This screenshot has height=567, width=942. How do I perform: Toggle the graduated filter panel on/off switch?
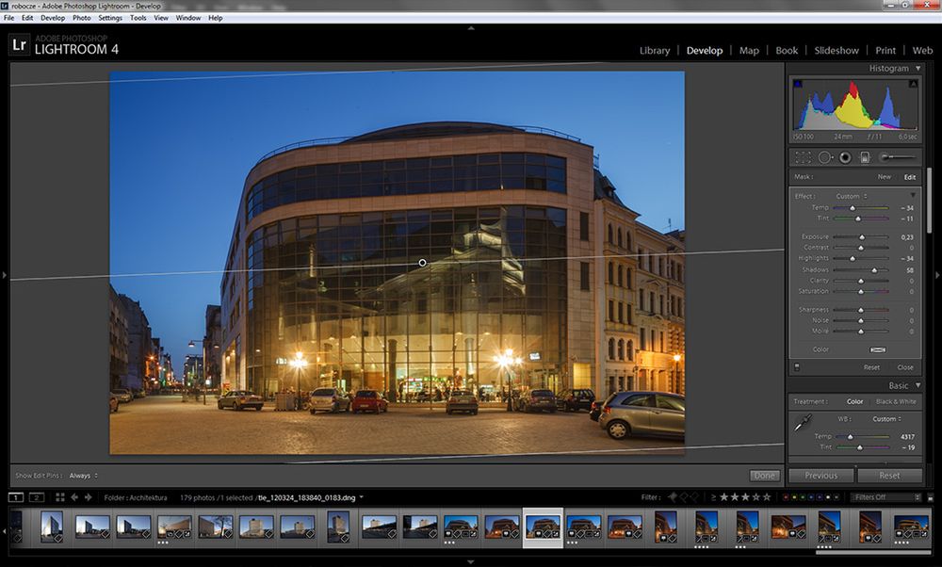coord(797,367)
